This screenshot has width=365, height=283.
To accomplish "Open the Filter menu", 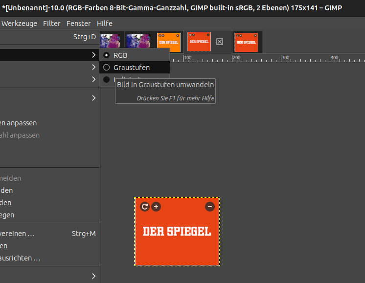I will (x=52, y=24).
